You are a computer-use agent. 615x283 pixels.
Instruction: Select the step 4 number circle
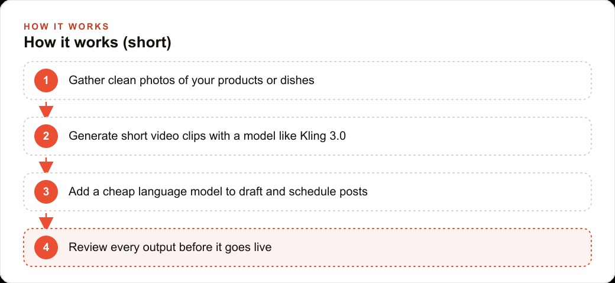46,247
